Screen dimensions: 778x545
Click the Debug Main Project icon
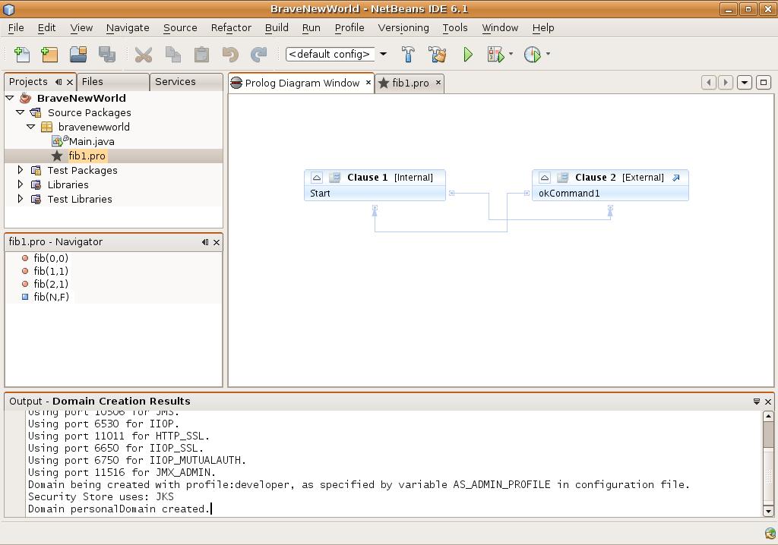(495, 54)
